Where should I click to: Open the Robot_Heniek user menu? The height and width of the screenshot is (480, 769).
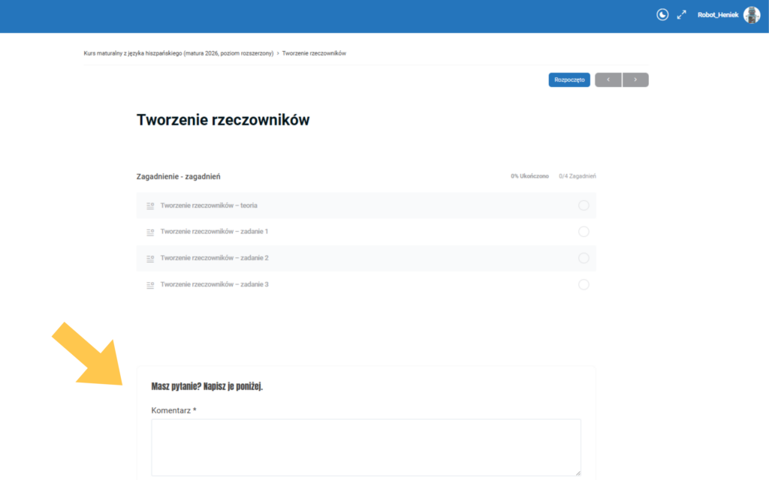tap(717, 15)
